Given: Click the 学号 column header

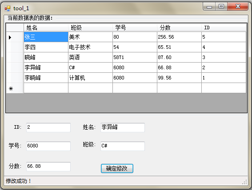Looking at the screenshot, I should (x=135, y=28).
